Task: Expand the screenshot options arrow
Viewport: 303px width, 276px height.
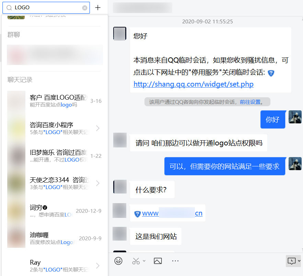Action: (x=144, y=261)
